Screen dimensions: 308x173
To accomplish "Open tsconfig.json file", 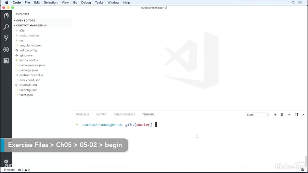I will tap(28, 90).
